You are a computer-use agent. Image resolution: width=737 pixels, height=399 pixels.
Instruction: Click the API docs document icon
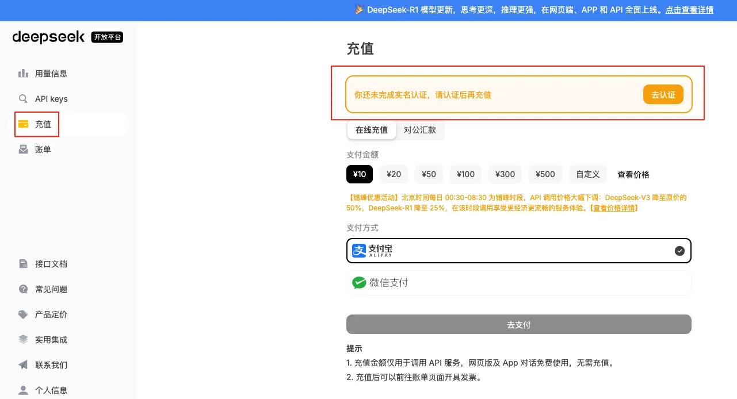(x=23, y=264)
